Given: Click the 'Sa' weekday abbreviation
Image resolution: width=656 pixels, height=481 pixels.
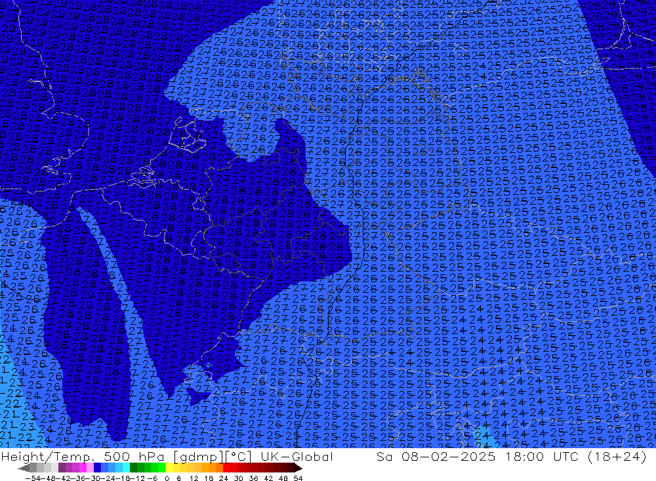Looking at the screenshot, I should click(384, 457).
